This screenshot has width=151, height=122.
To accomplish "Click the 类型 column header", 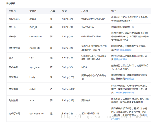I will [64, 11].
